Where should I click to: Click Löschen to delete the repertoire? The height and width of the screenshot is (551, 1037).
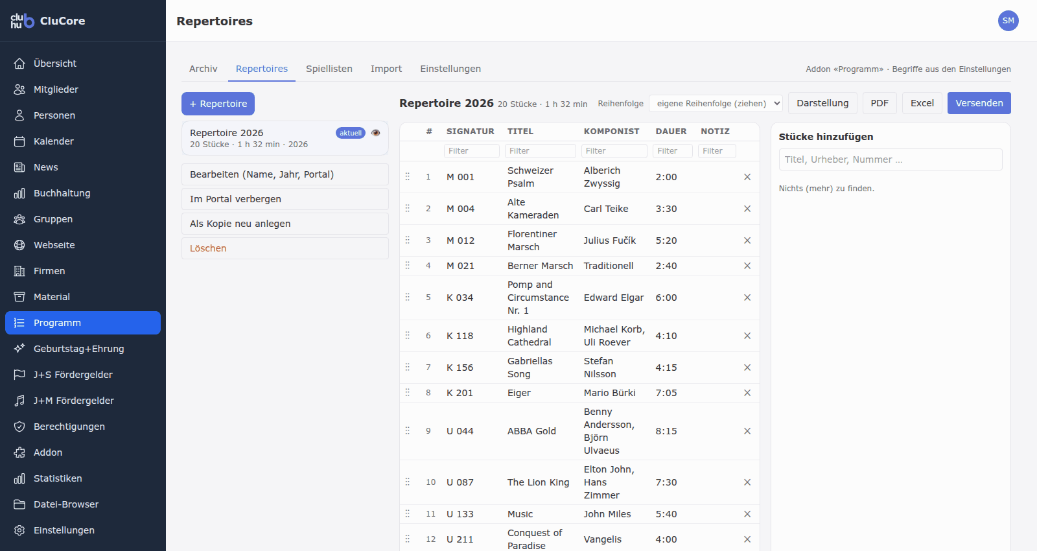(x=285, y=248)
